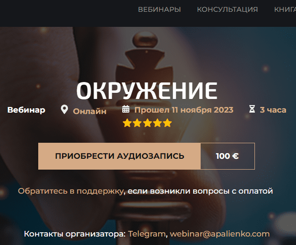Open the Обратитесь в поддержку link
Screen dimensions: 296x245
pos(71,191)
